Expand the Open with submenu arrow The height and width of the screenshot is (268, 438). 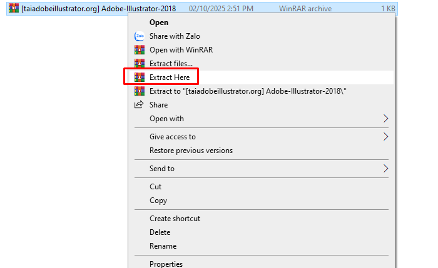point(385,119)
